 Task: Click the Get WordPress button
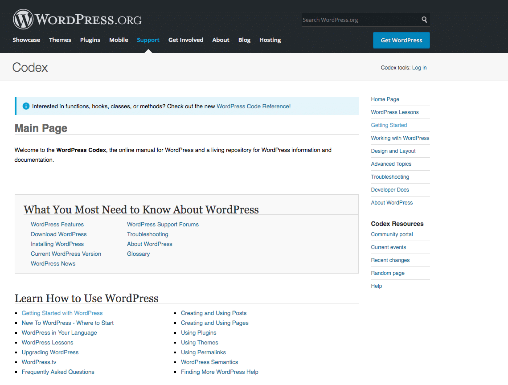401,40
